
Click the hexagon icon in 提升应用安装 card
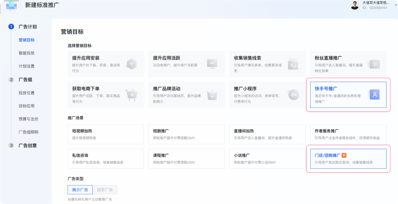[131, 64]
